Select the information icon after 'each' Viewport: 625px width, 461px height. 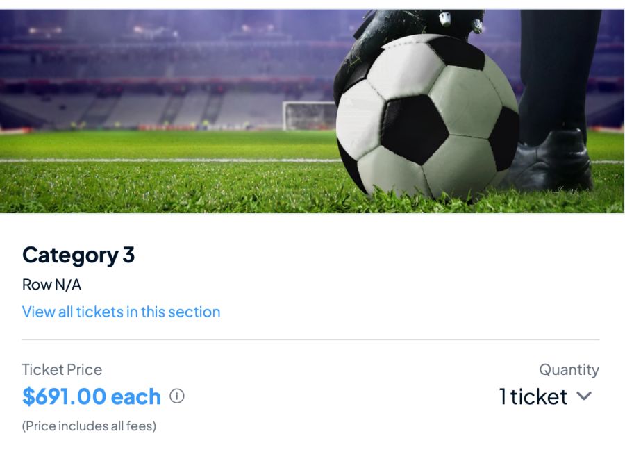176,395
